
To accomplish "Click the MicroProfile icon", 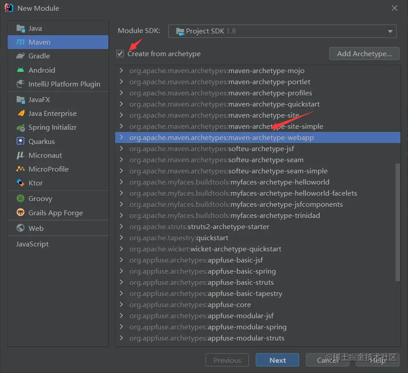I will click(21, 169).
